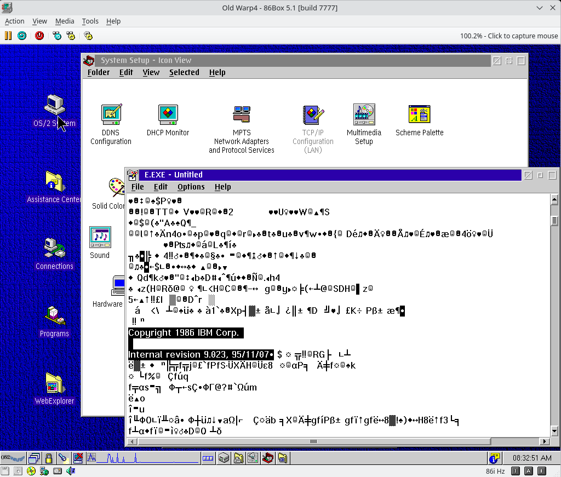The height and width of the screenshot is (477, 561).
Task: Click the E.EXE title bar system icon
Action: pos(132,175)
